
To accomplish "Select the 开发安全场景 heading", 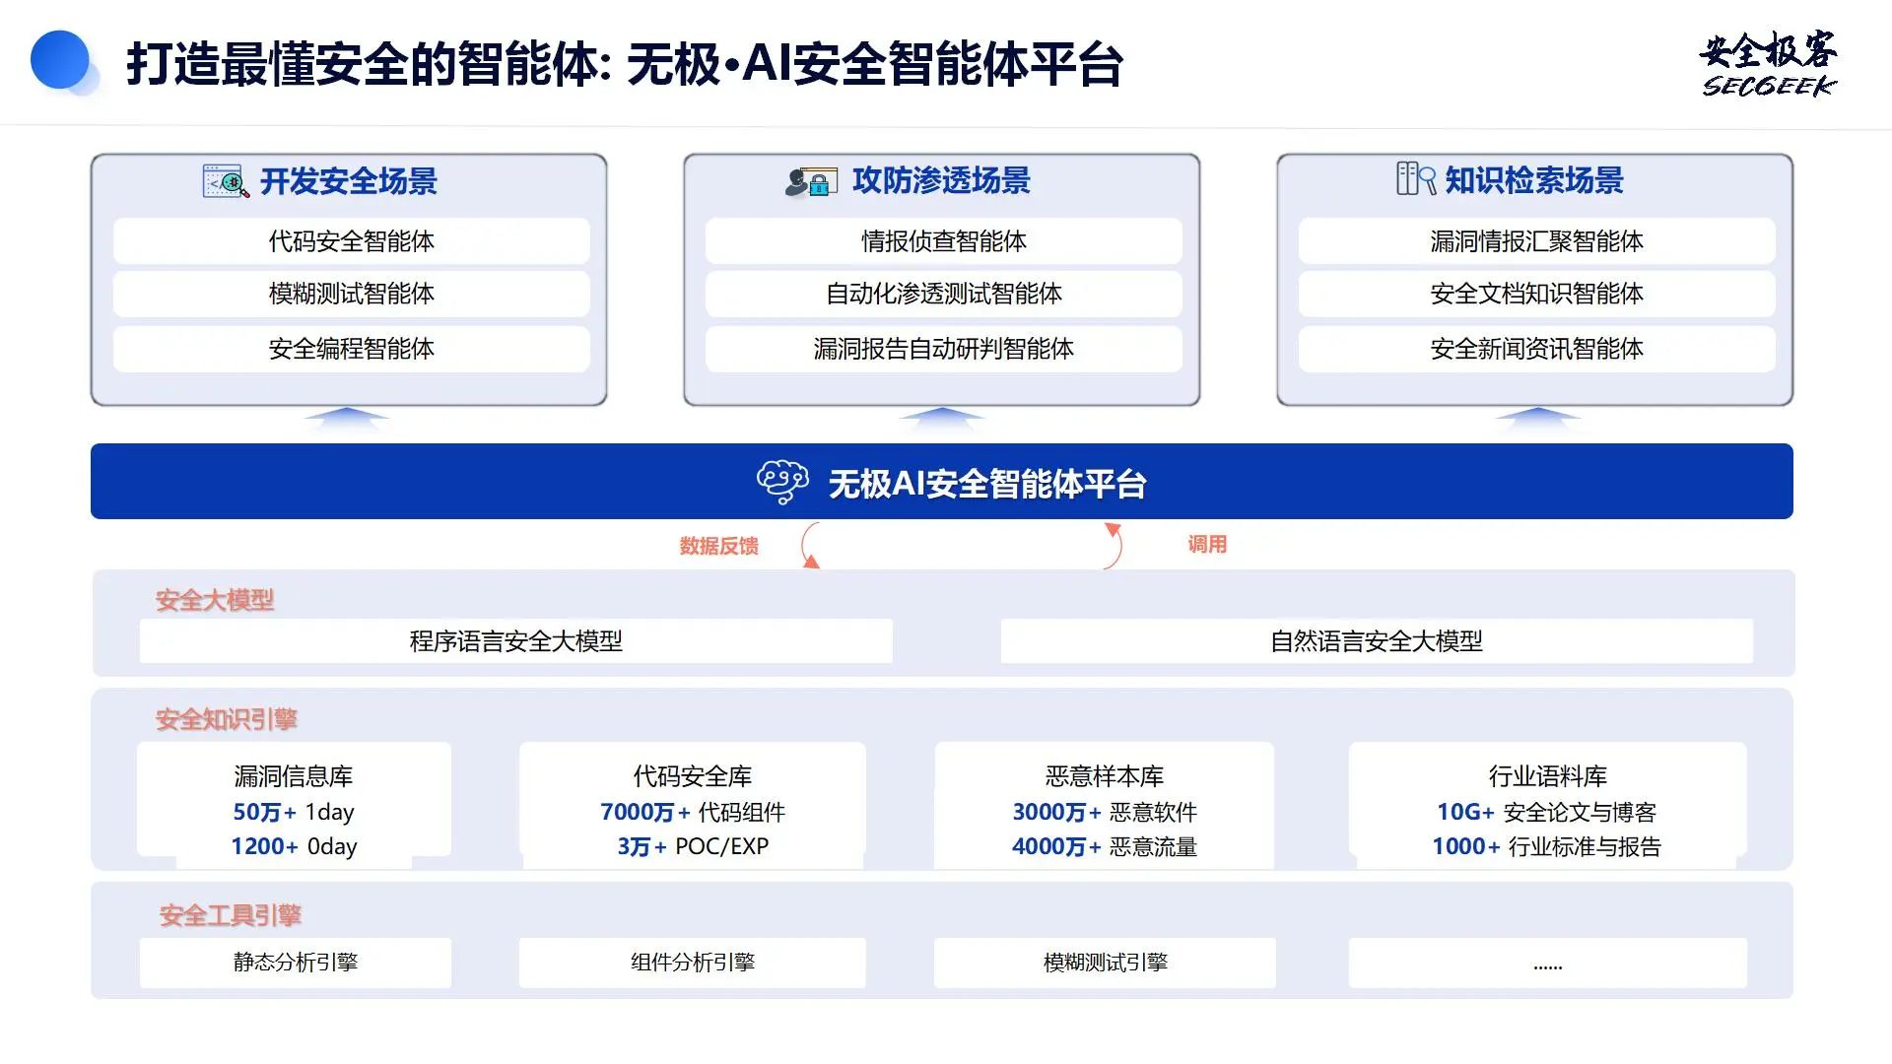I will (349, 181).
